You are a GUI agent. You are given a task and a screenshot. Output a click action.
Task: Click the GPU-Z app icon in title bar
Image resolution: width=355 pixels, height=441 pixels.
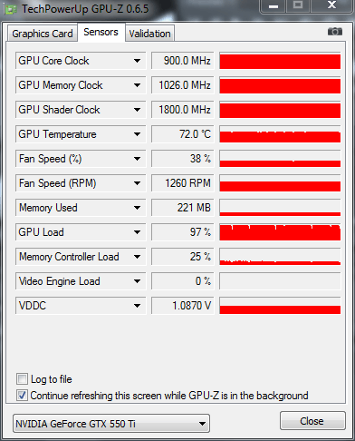pyautogui.click(x=11, y=10)
